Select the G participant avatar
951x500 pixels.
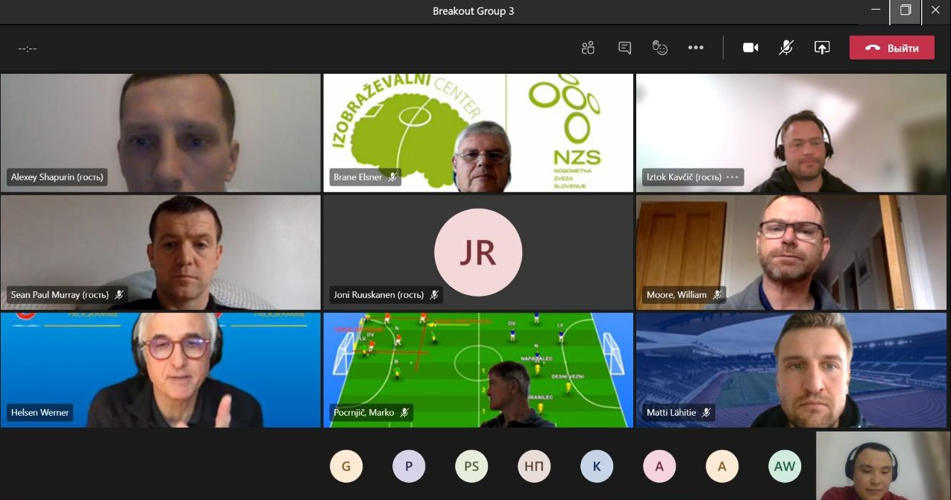[346, 467]
